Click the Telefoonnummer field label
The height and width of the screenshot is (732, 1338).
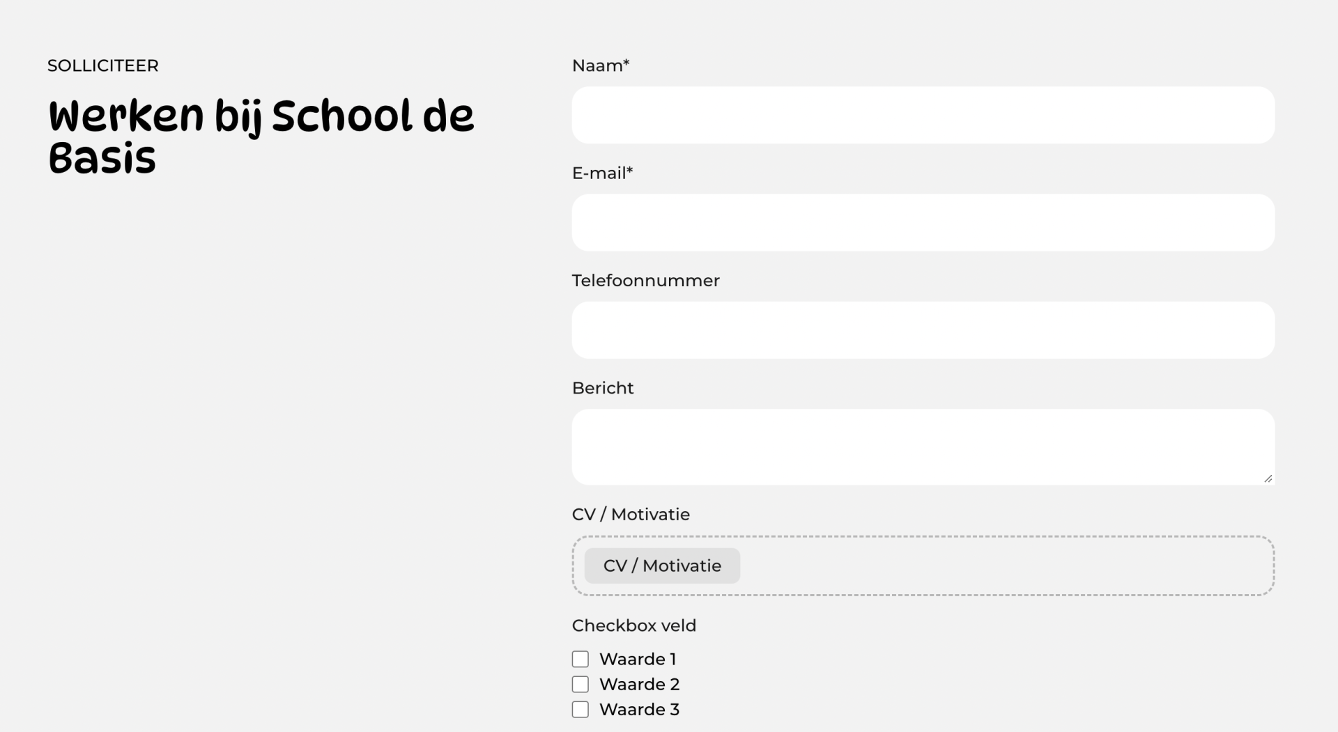point(645,281)
